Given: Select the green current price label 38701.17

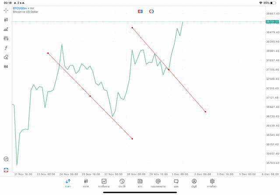Looking at the screenshot, I should pos(272,21).
